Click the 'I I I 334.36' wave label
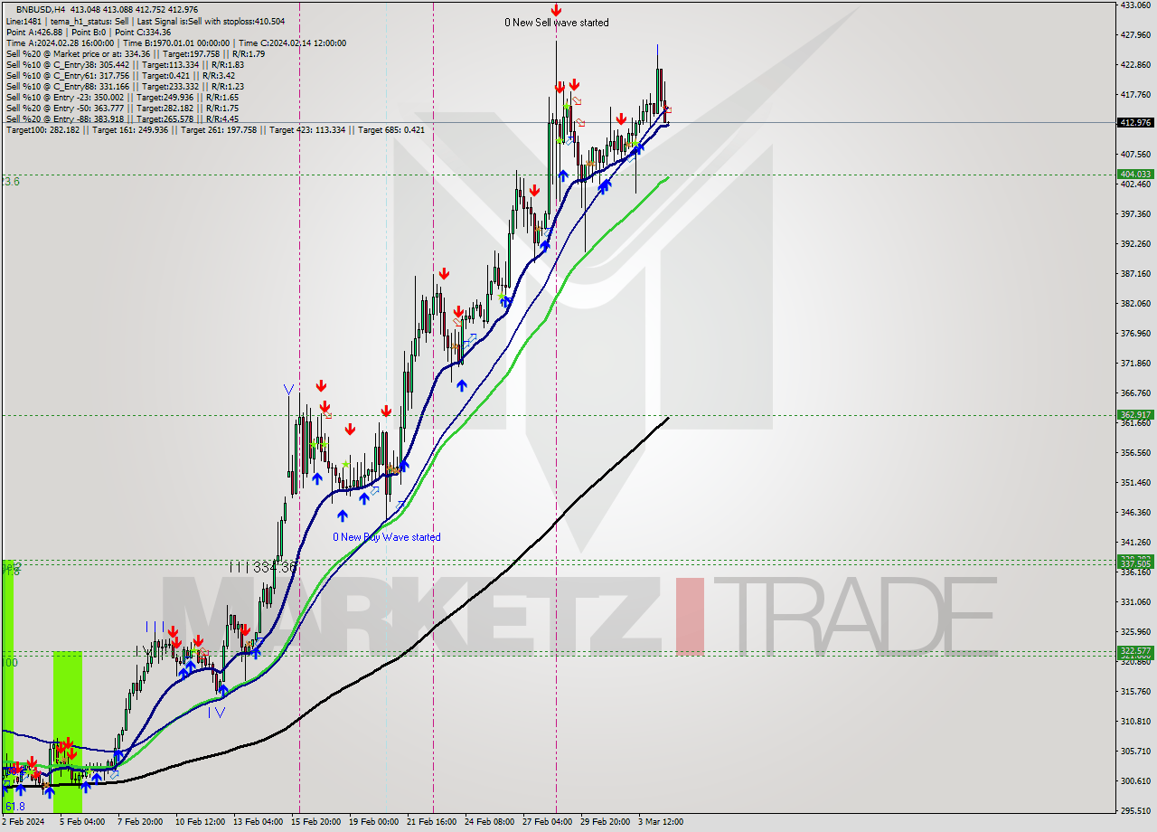This screenshot has width=1157, height=832. [x=262, y=566]
